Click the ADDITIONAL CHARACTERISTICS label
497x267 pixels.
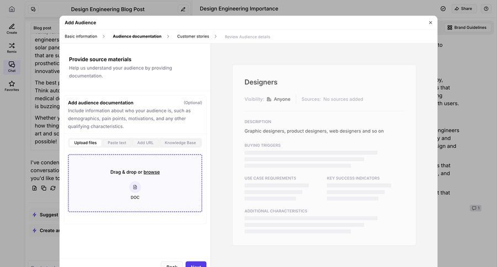pyautogui.click(x=276, y=211)
